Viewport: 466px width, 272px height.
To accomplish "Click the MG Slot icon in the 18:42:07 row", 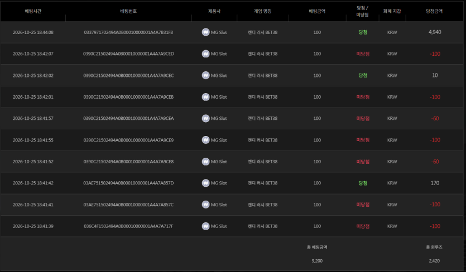I will coord(206,54).
